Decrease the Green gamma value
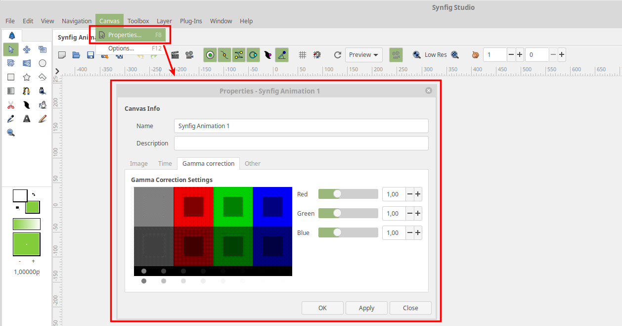The width and height of the screenshot is (622, 326). (x=409, y=214)
